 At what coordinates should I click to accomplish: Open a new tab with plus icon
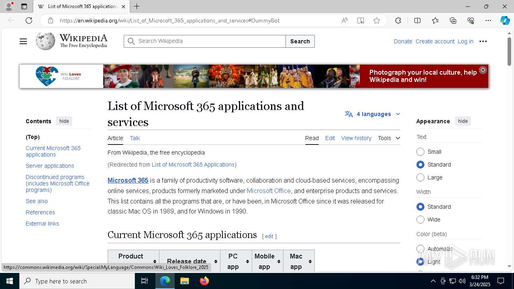(x=137, y=6)
